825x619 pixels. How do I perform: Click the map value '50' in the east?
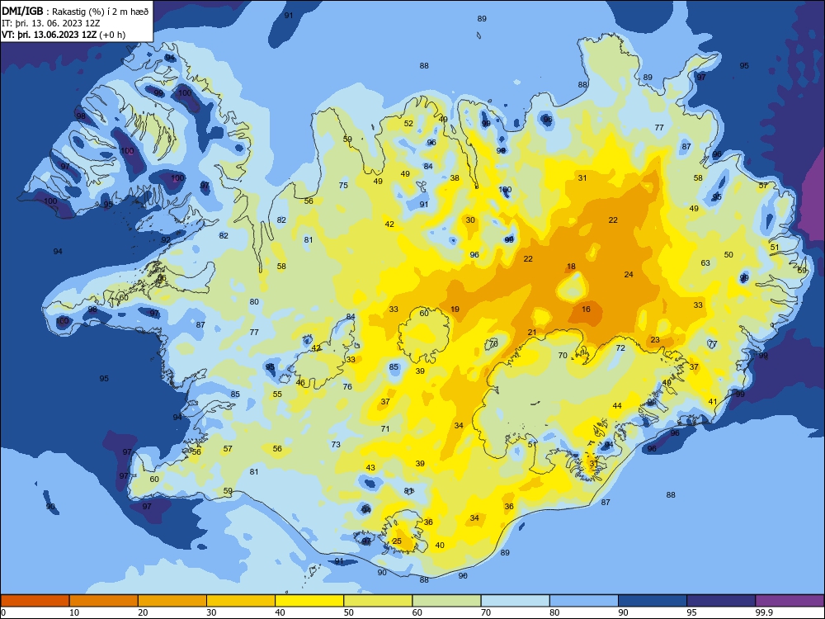(x=728, y=255)
